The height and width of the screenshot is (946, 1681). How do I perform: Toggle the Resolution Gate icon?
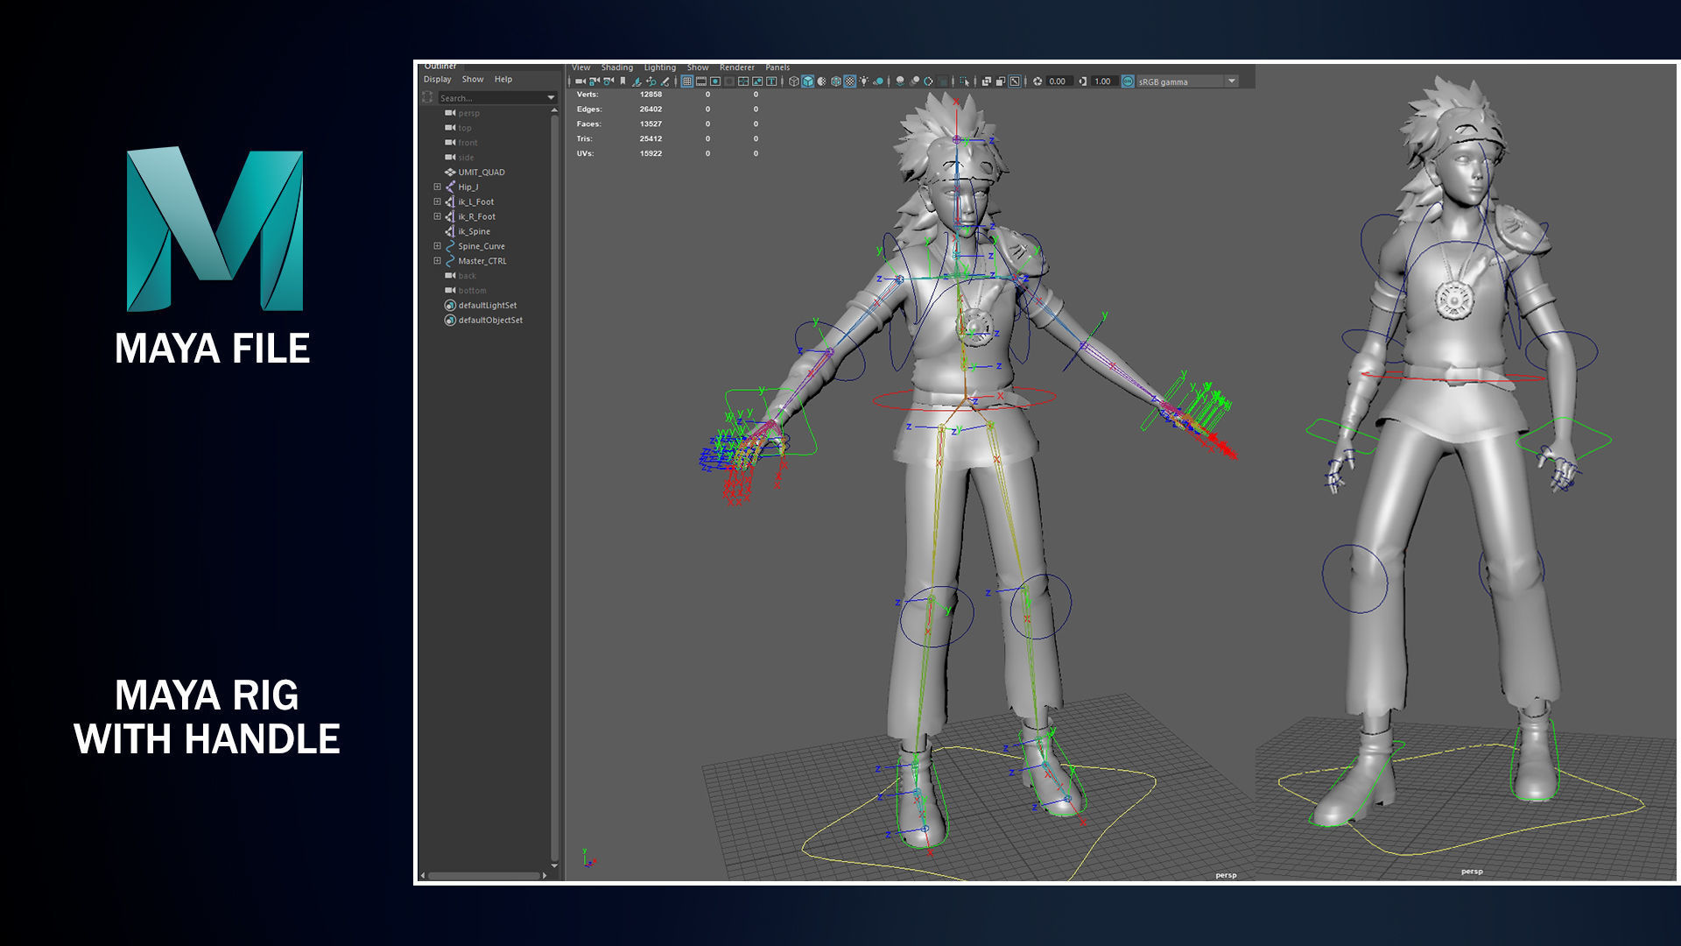pyautogui.click(x=715, y=81)
